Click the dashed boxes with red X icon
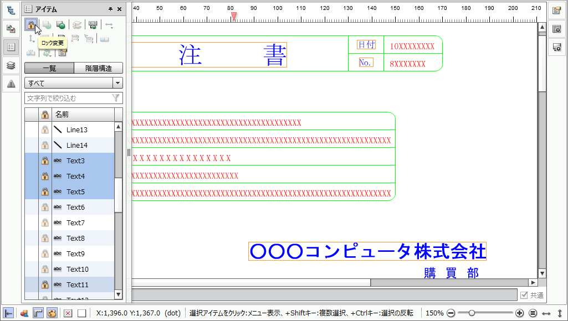Image resolution: width=568 pixels, height=321 pixels. tap(75, 39)
